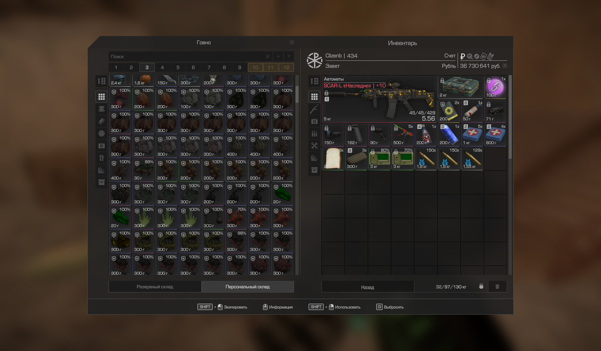Select the ammo stack of 129x
This screenshot has height=351, width=601.
472,158
